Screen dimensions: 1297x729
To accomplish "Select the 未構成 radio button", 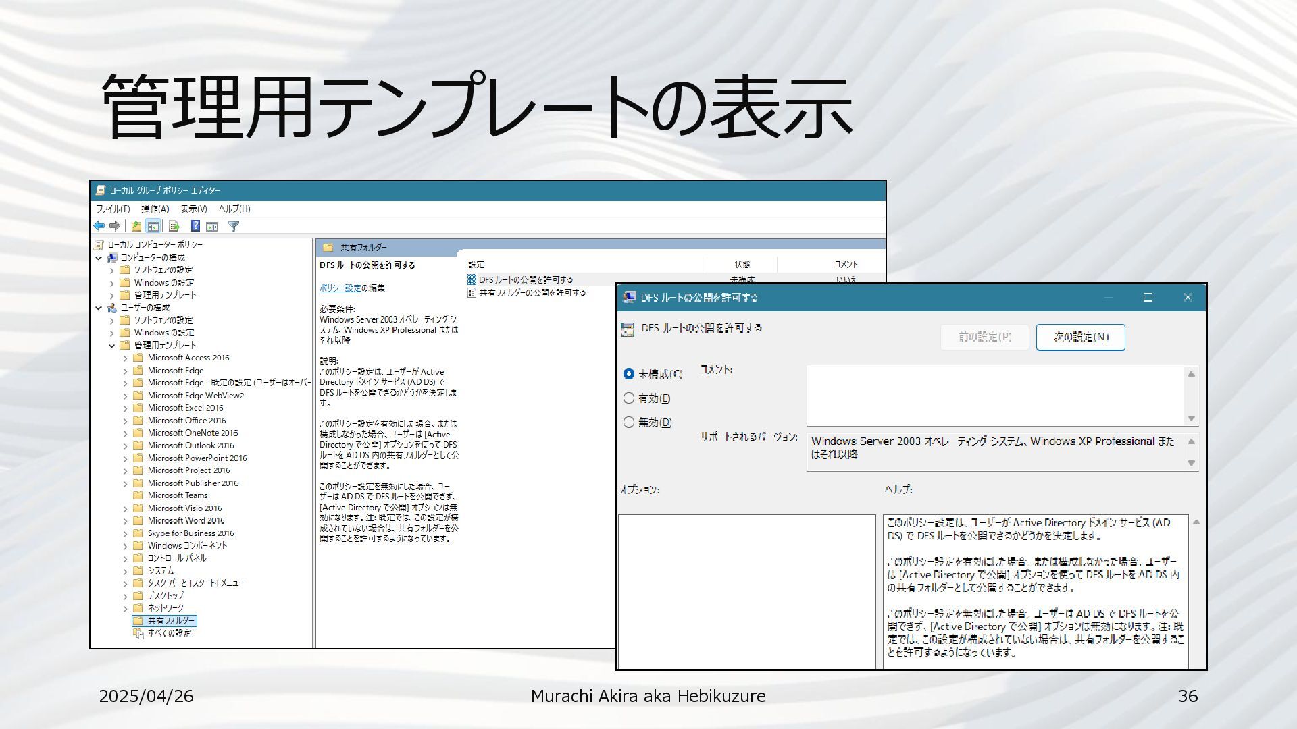I will pyautogui.click(x=629, y=373).
